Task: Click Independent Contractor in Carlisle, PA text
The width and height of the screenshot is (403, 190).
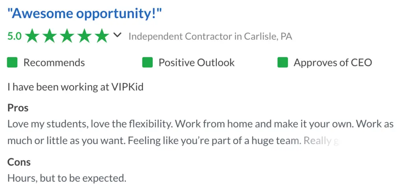Action: coord(210,37)
